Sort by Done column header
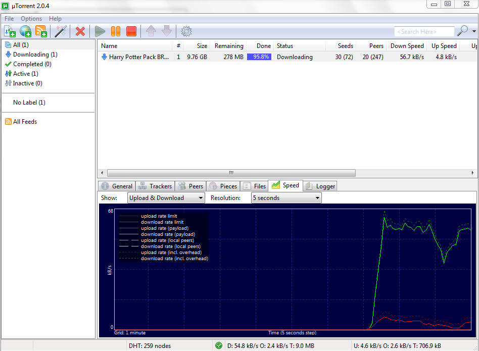 (x=260, y=46)
